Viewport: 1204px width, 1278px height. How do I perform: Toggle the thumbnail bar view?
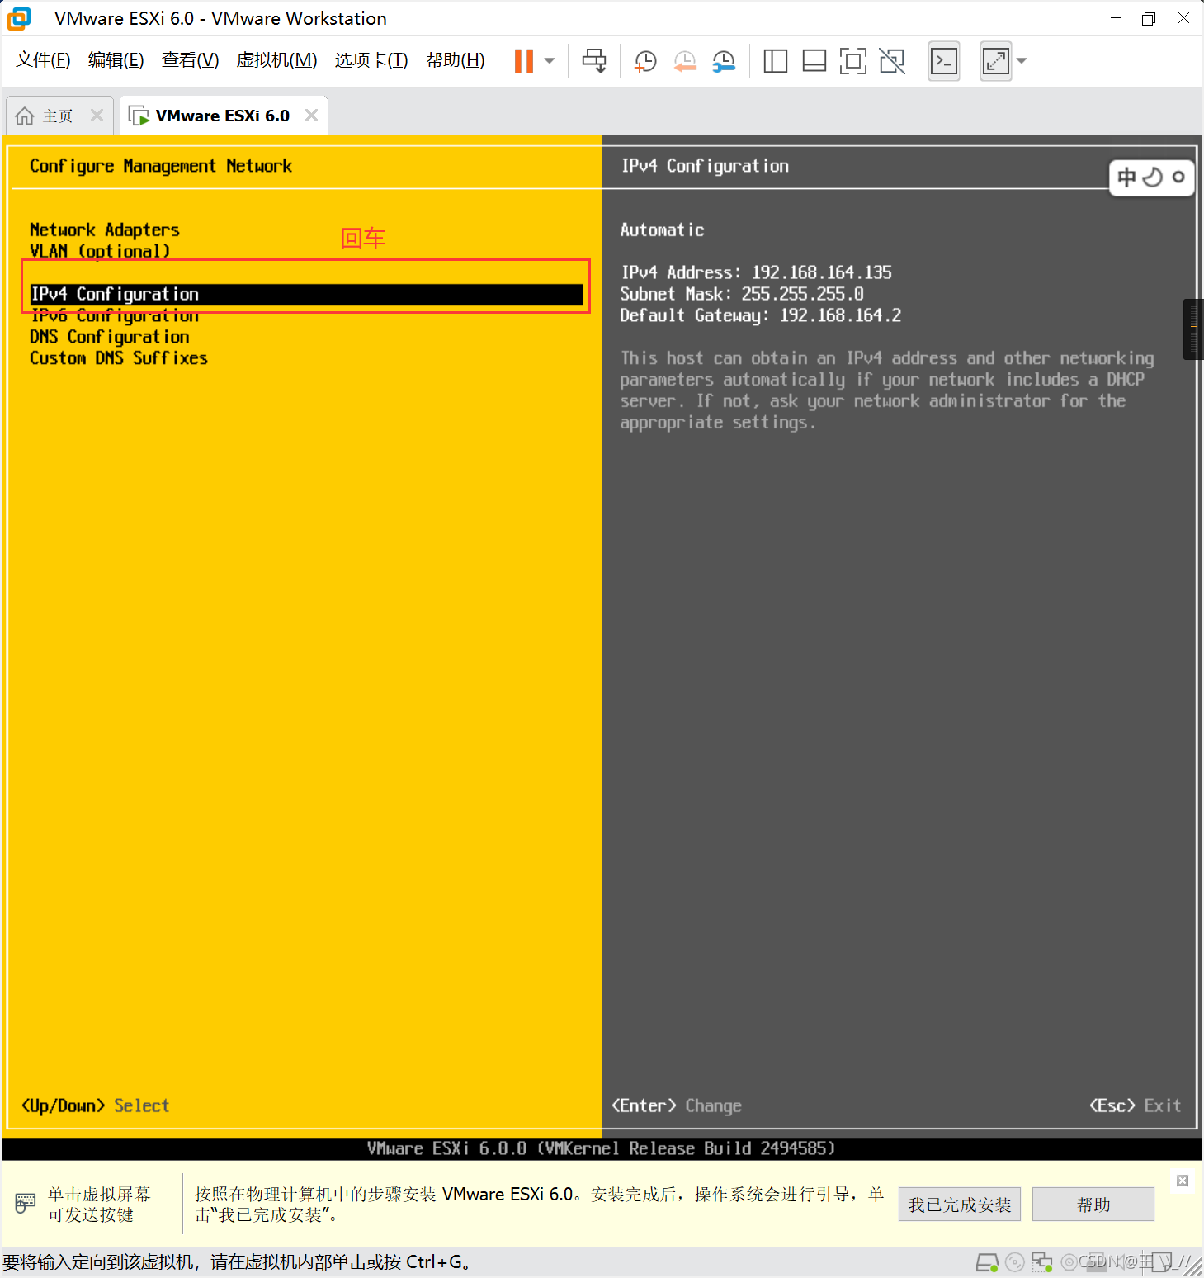click(x=814, y=61)
